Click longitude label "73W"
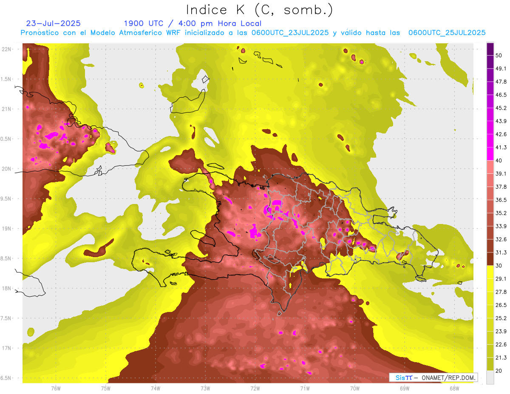 (x=205, y=388)
